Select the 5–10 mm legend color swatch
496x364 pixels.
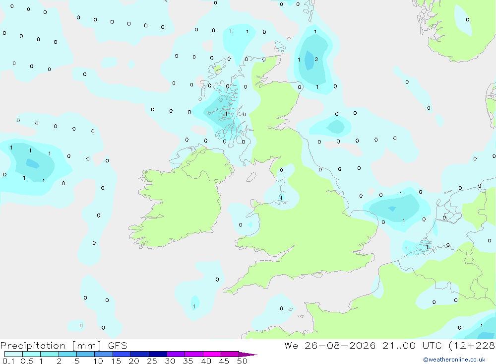[x=86, y=354]
